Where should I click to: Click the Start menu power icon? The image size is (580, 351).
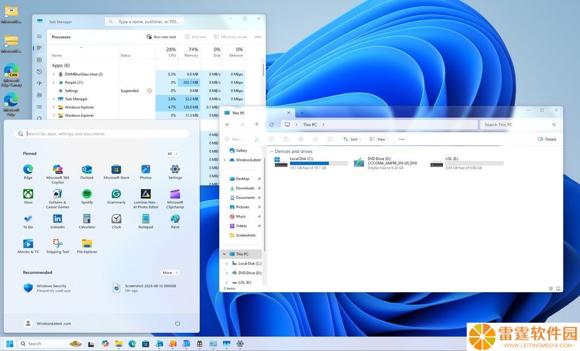point(177,323)
